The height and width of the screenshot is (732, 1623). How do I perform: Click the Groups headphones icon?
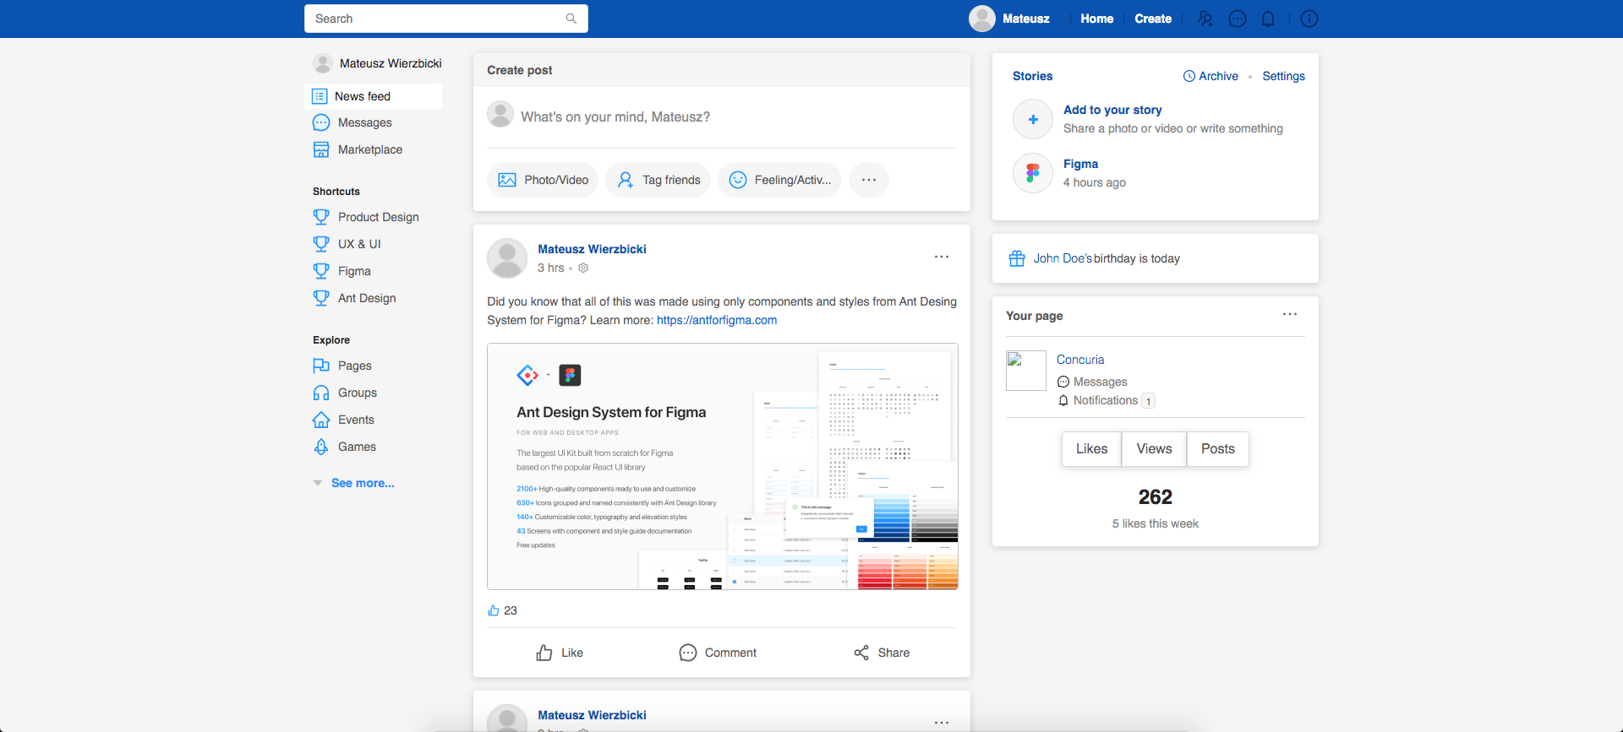coord(321,393)
